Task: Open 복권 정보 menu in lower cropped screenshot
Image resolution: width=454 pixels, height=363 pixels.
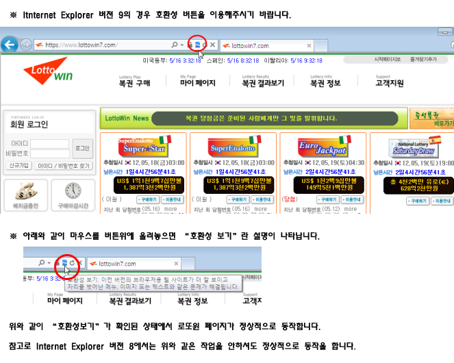Action: pyautogui.click(x=192, y=301)
